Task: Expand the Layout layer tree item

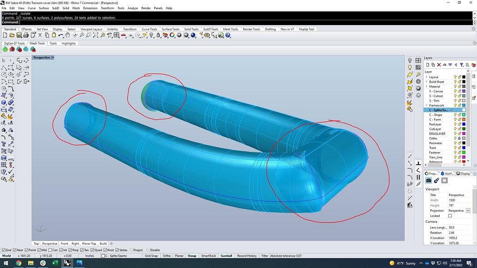Action: [x=426, y=77]
